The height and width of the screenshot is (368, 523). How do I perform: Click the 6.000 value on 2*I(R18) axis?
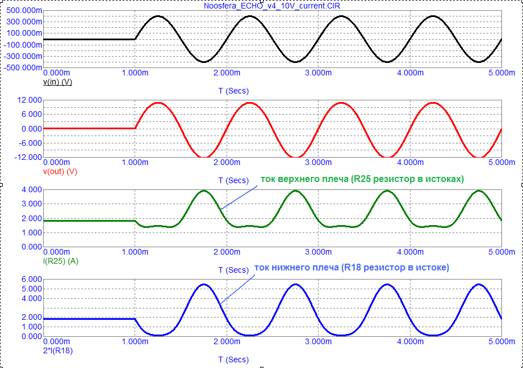coord(32,280)
